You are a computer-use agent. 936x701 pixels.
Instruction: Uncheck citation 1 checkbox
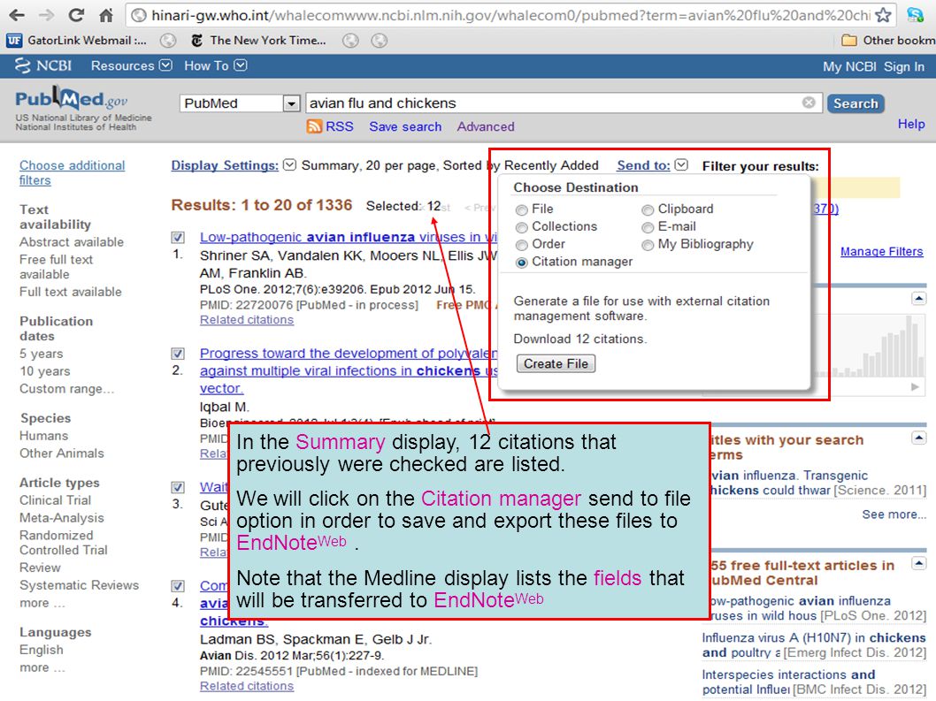pos(178,238)
